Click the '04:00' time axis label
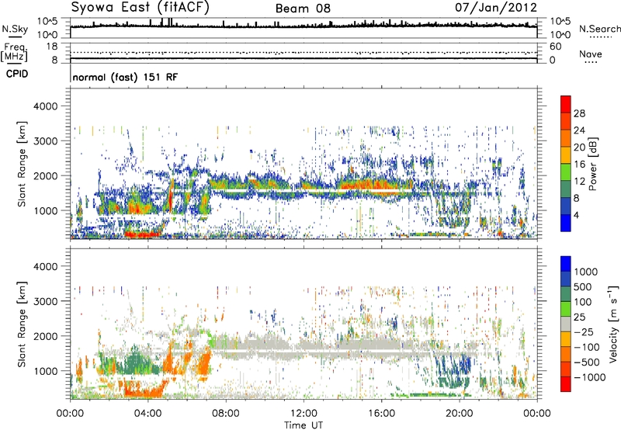This screenshot has height=430, width=621. click(x=148, y=414)
